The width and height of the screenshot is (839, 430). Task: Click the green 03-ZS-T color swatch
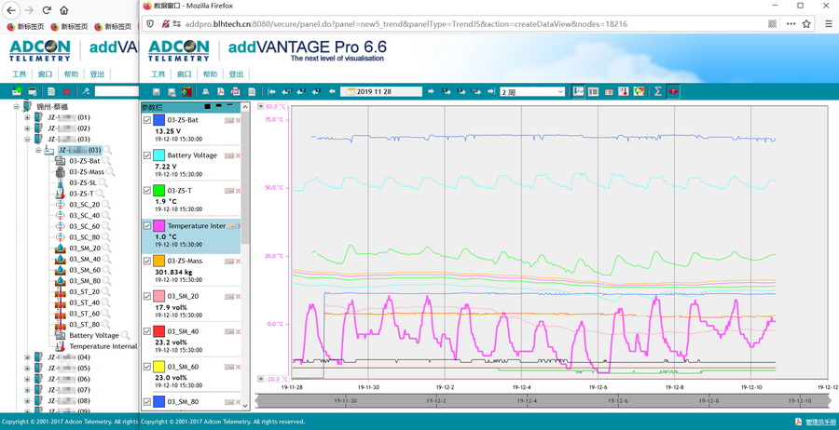coord(159,191)
